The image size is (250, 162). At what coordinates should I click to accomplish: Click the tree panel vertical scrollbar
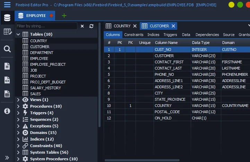100,75
